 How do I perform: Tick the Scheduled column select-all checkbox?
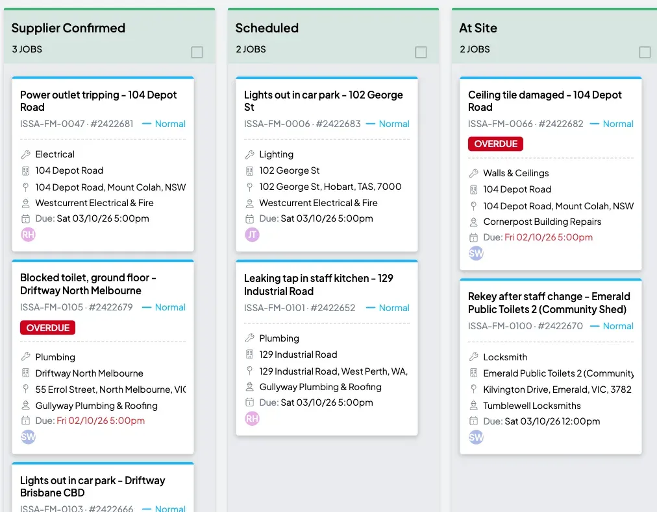pos(421,52)
